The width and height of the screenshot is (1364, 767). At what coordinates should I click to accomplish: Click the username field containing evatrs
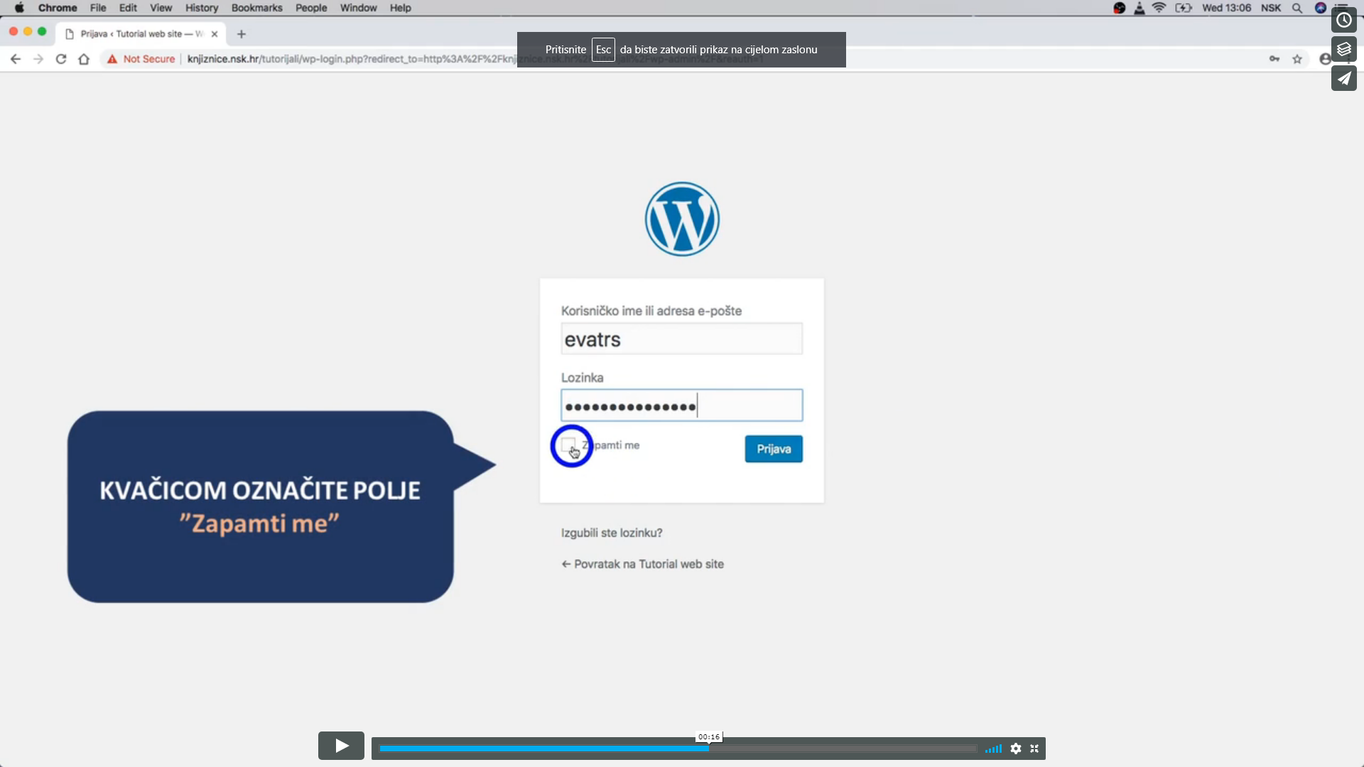tap(682, 339)
